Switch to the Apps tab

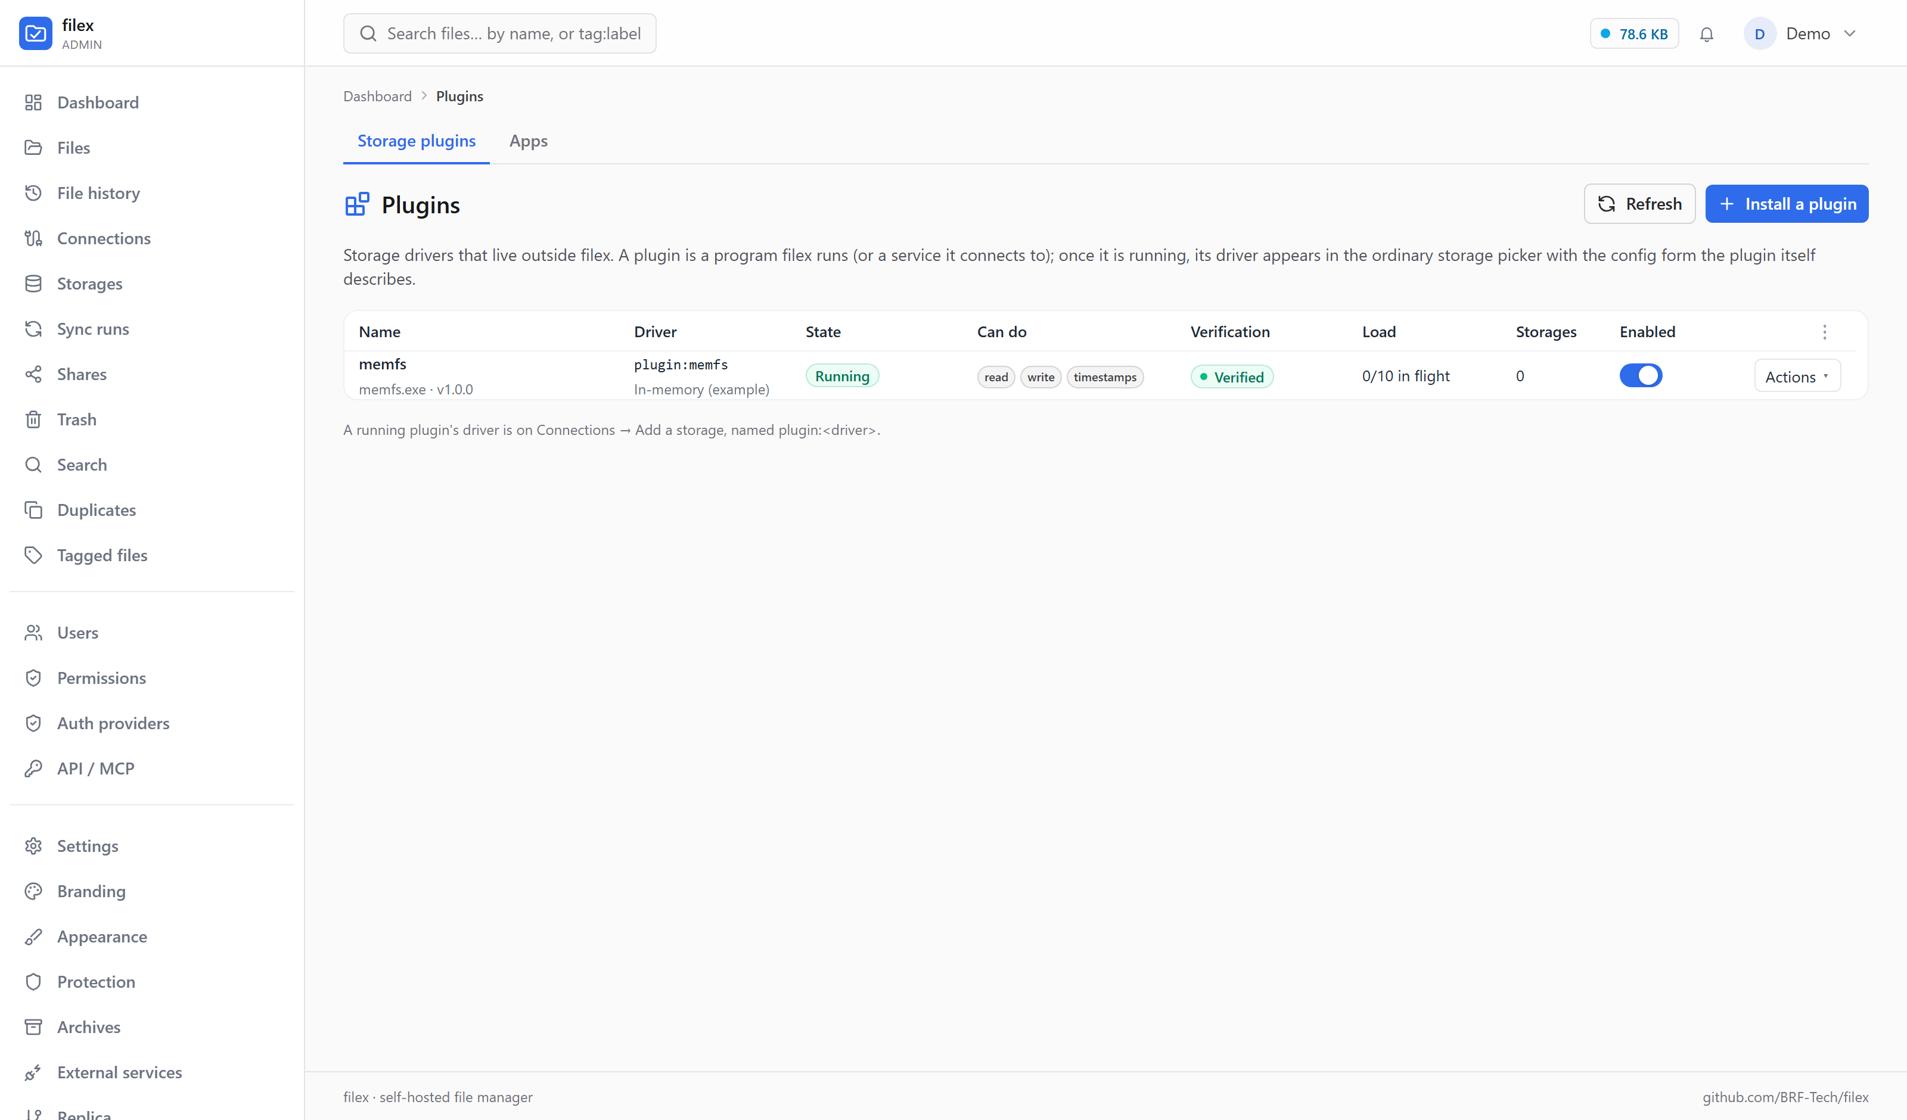tap(528, 141)
